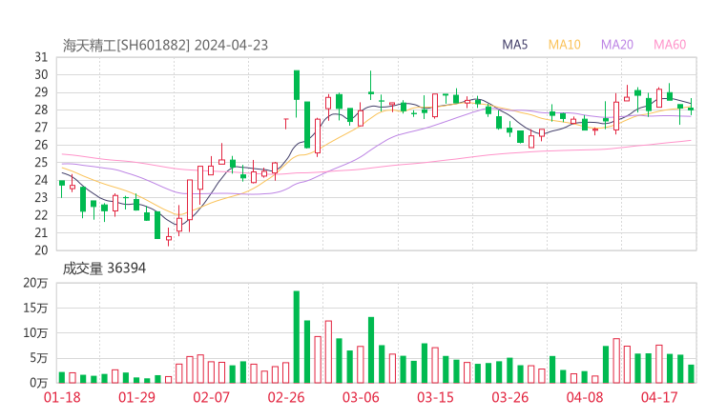This screenshot has height=419, width=706.
Task: Click the 0万 volume axis label
Action: pos(39,383)
